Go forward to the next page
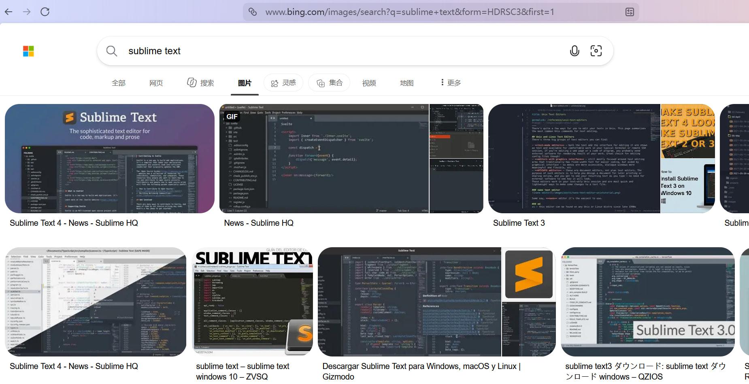This screenshot has height=384, width=749. pyautogui.click(x=27, y=12)
